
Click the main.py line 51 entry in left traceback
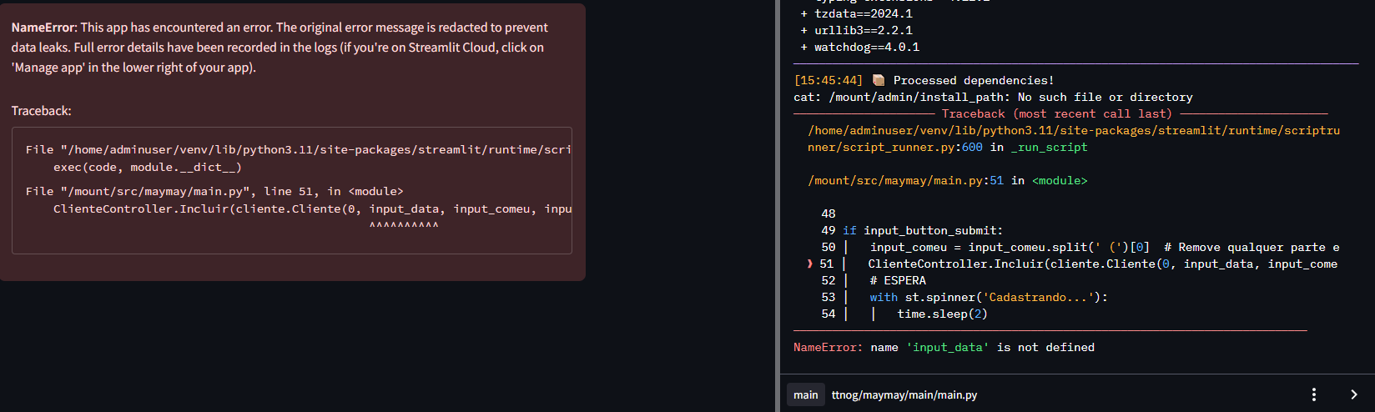pos(214,191)
